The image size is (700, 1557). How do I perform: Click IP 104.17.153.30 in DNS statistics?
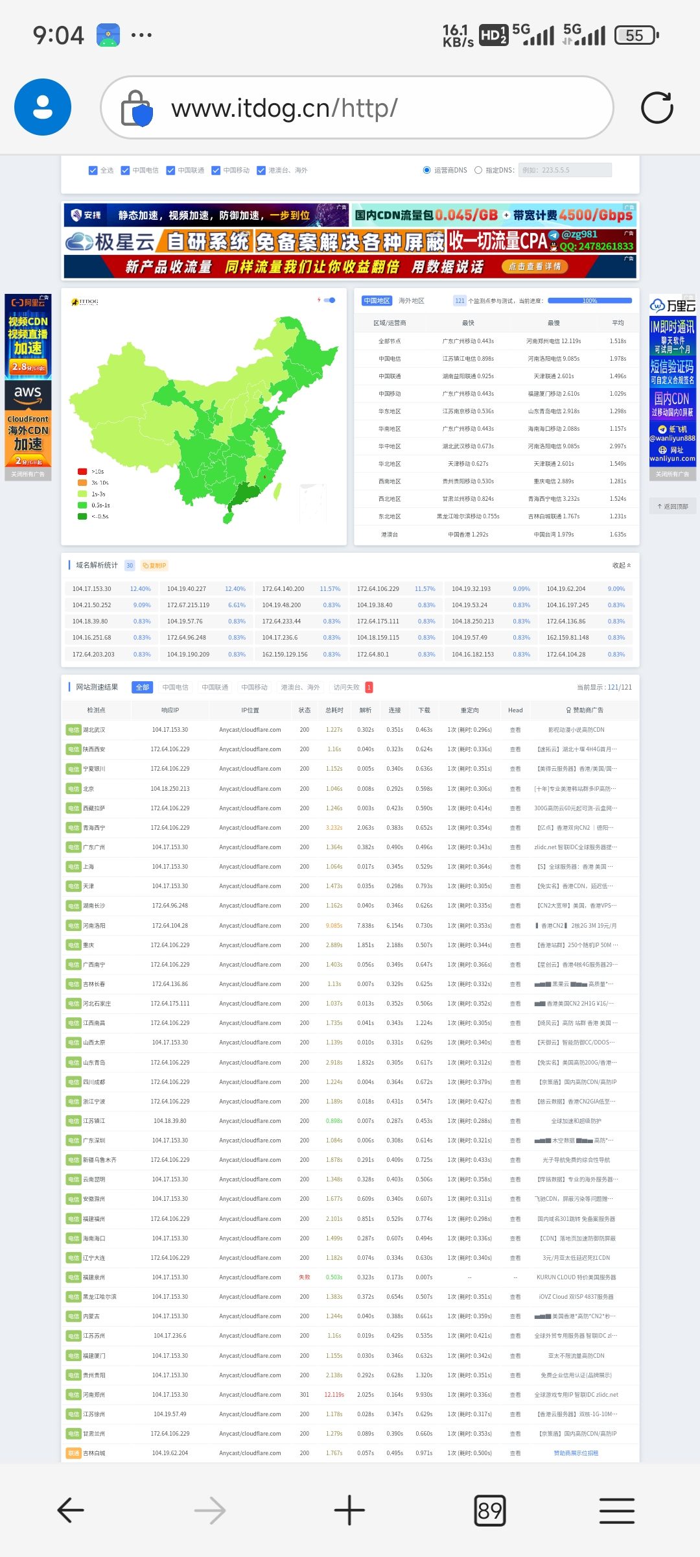pyautogui.click(x=92, y=589)
